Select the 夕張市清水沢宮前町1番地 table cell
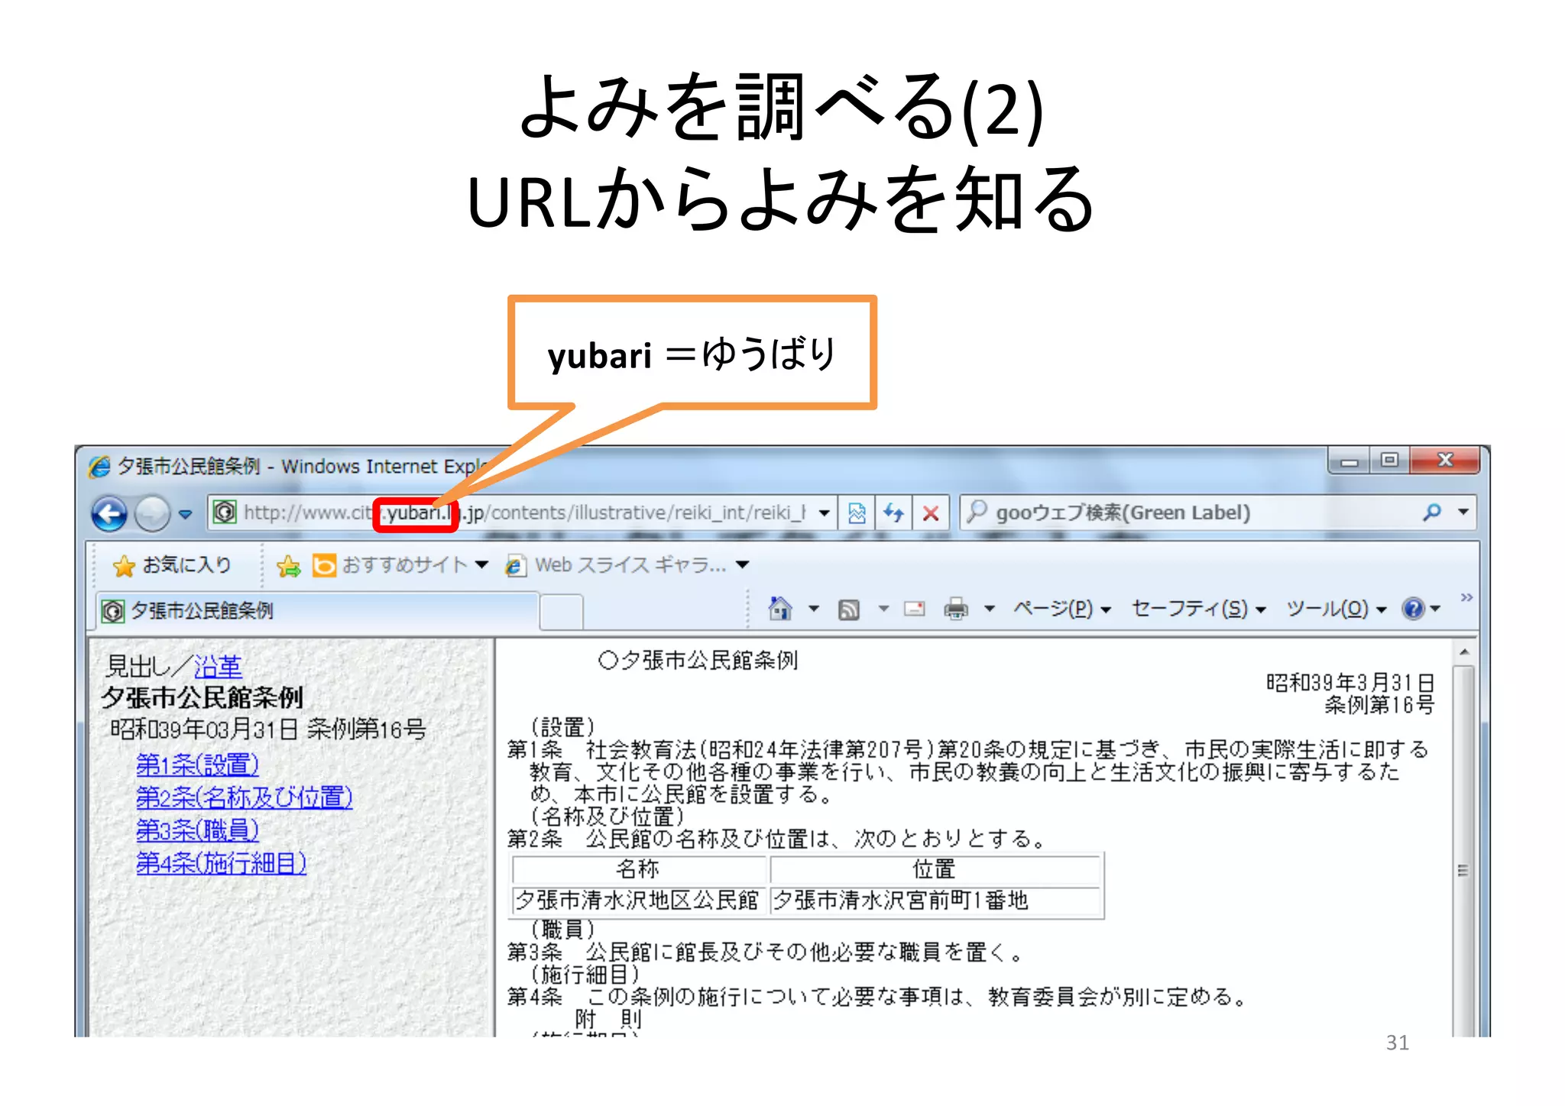Image resolution: width=1565 pixels, height=1106 pixels. click(x=935, y=901)
